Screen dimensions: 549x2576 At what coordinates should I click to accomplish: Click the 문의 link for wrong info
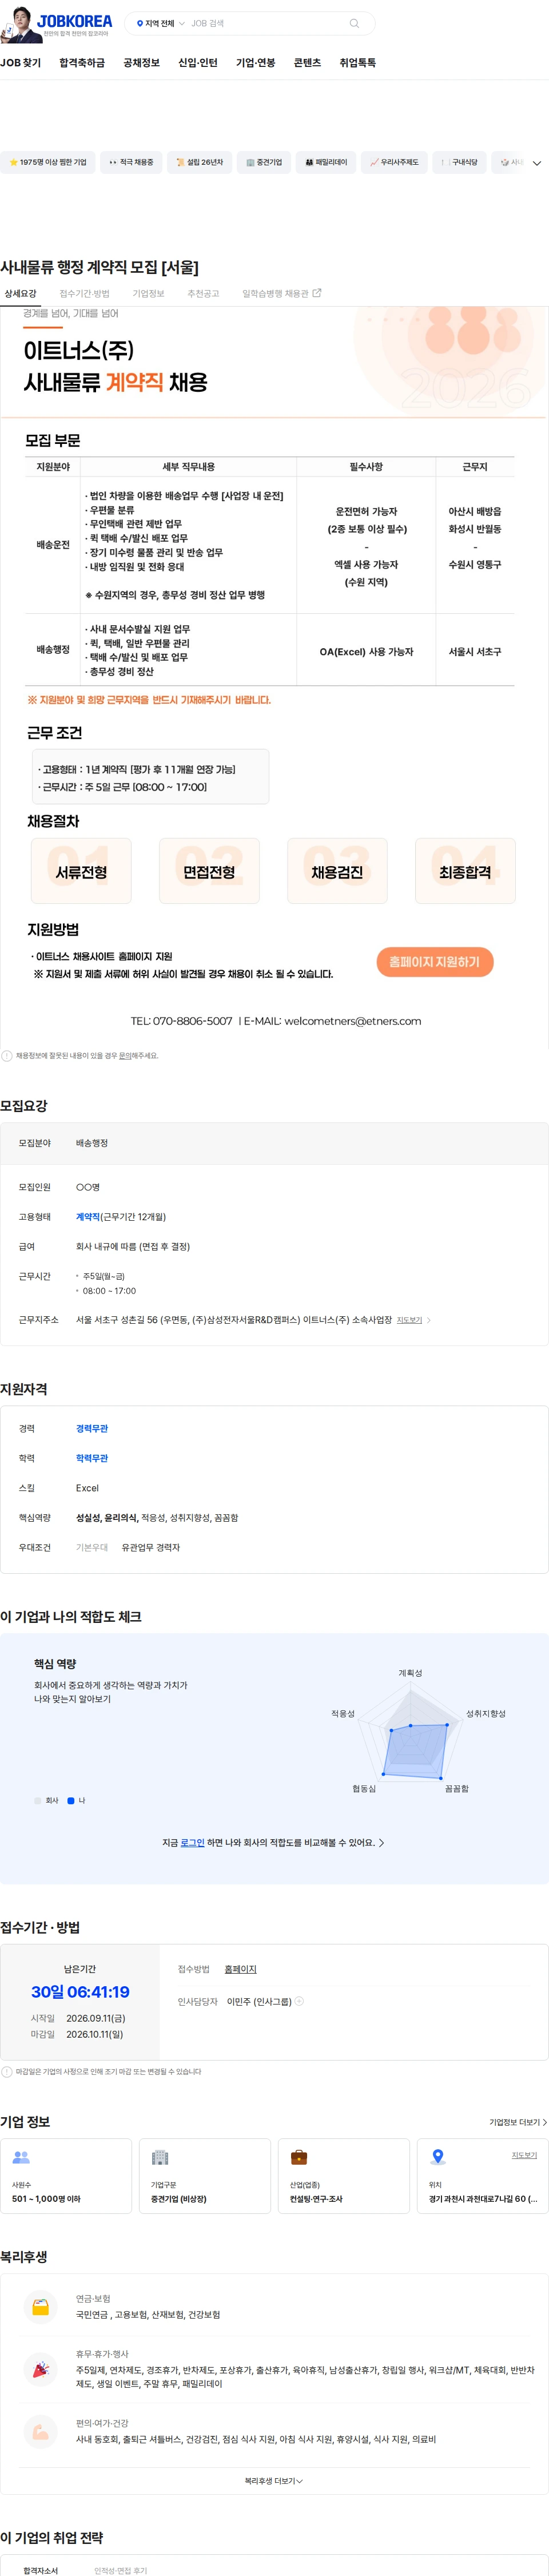coord(125,1055)
